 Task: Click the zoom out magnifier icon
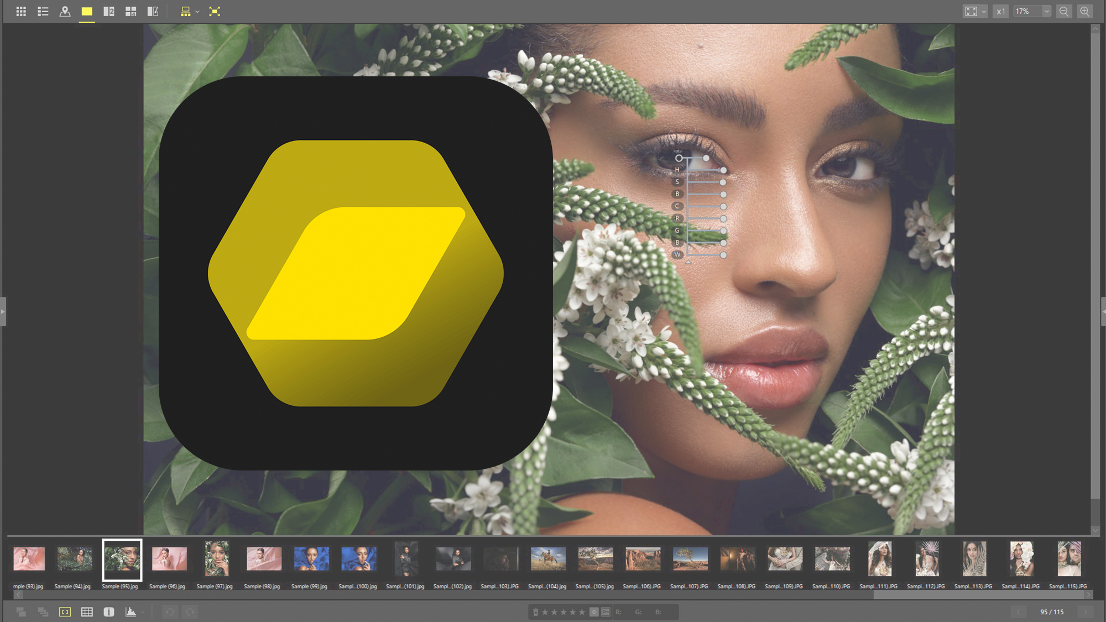[1063, 11]
